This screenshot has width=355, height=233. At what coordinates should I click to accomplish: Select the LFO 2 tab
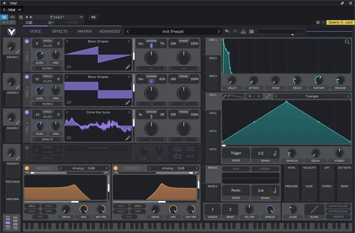click(213, 113)
